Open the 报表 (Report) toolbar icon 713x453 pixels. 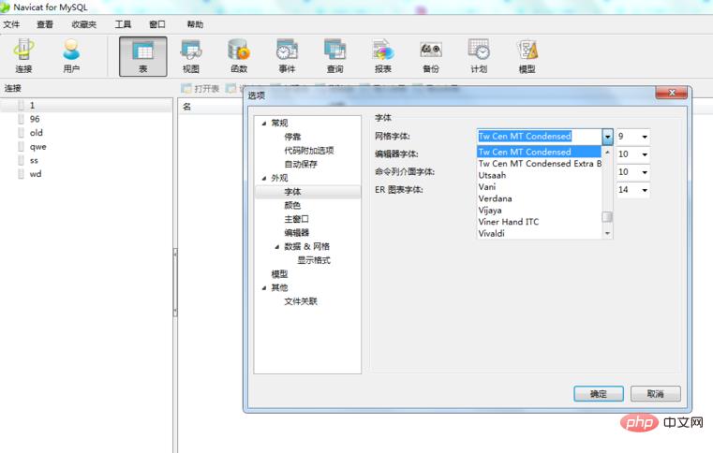point(383,56)
